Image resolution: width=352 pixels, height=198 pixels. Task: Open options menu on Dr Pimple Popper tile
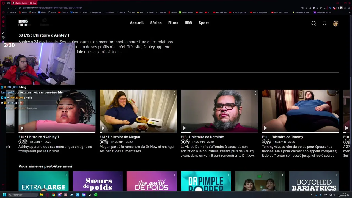click(228, 174)
